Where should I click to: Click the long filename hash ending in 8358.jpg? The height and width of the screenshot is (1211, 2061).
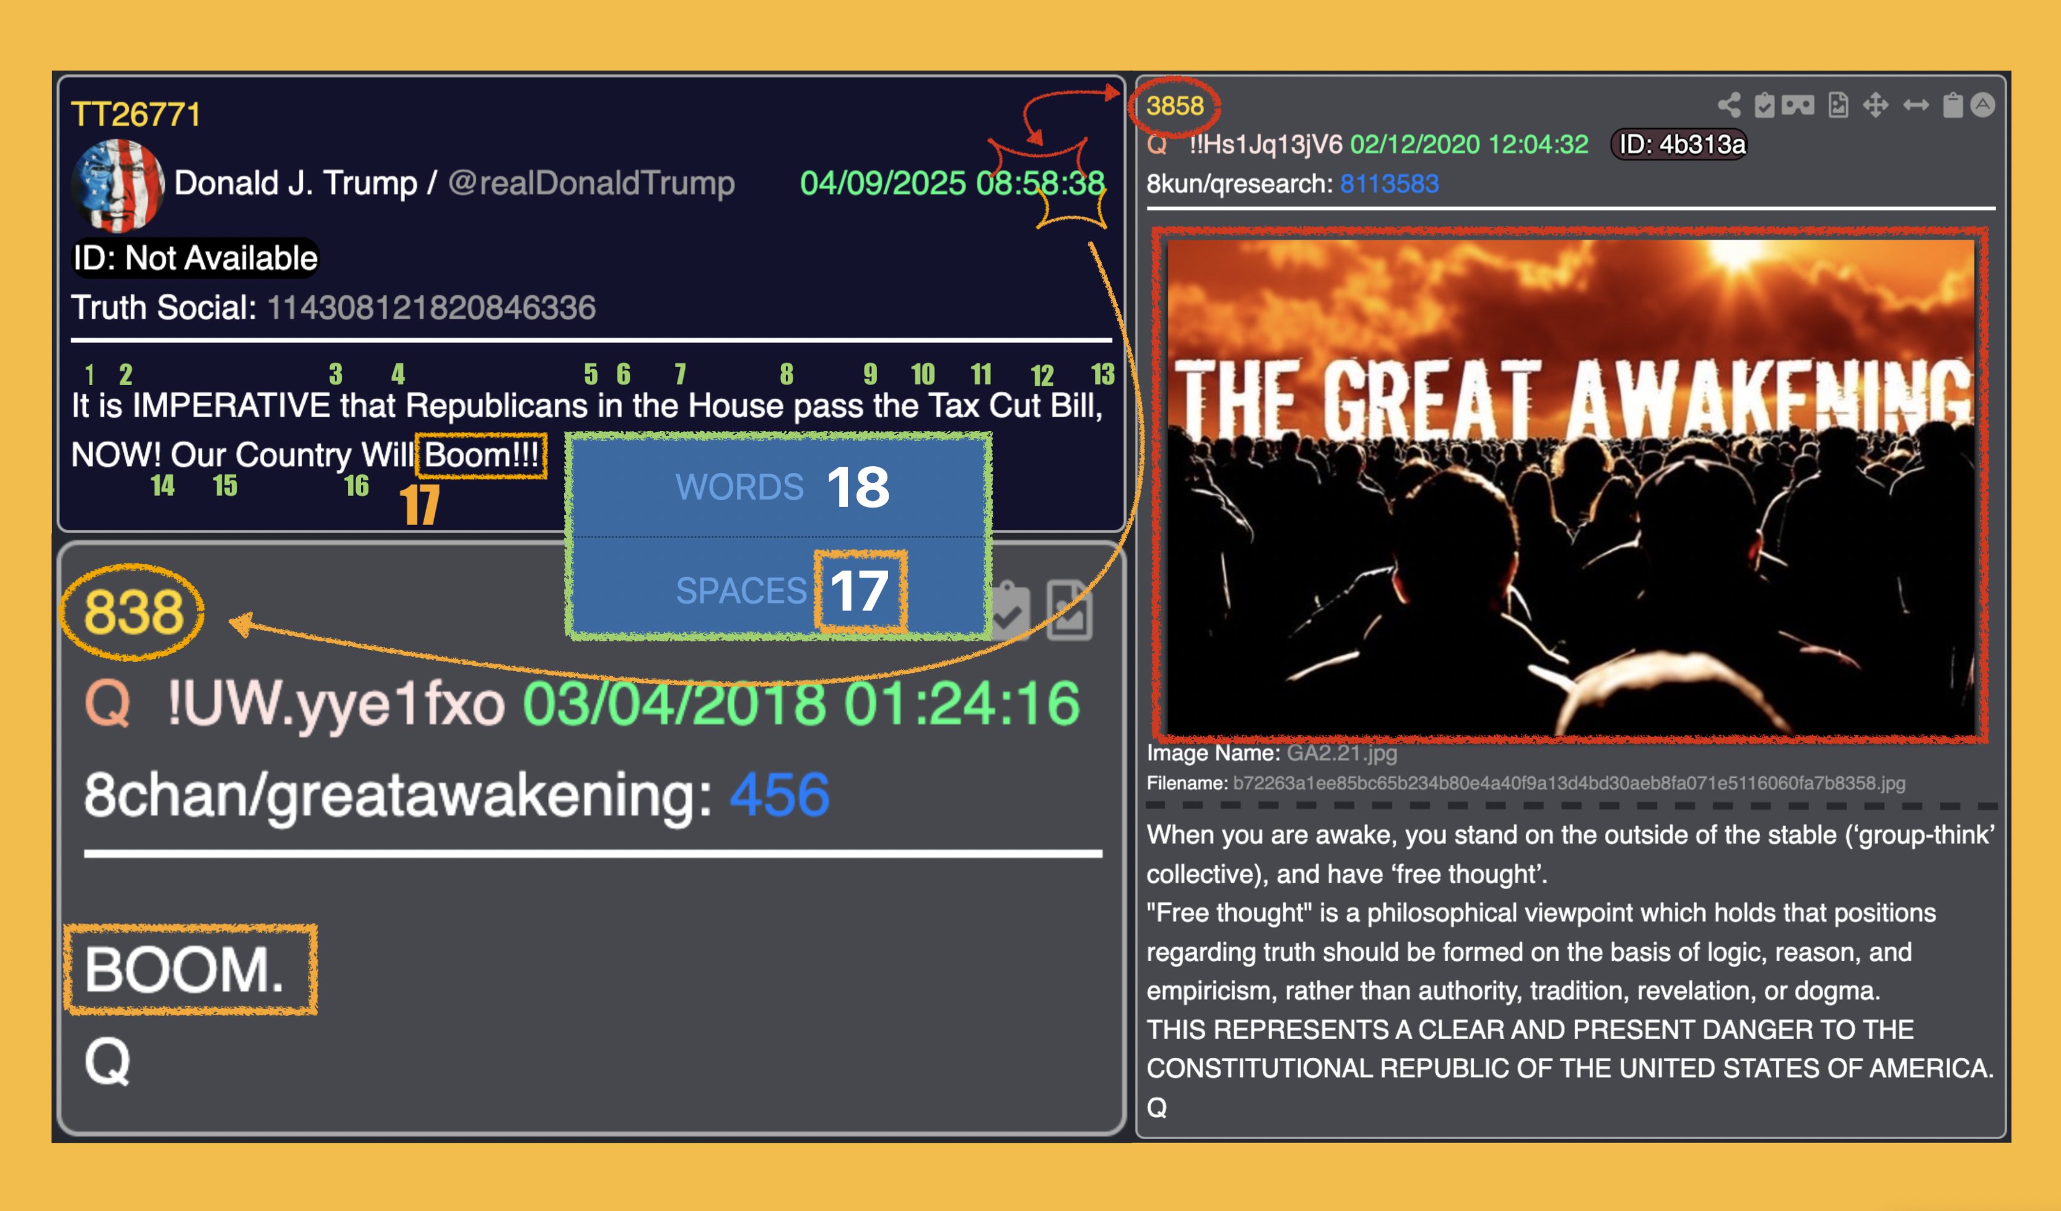(1569, 783)
